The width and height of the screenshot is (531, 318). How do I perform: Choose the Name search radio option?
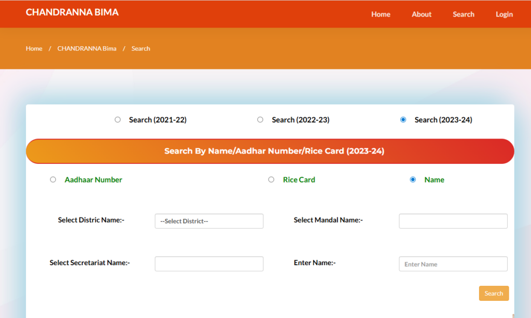[413, 179]
